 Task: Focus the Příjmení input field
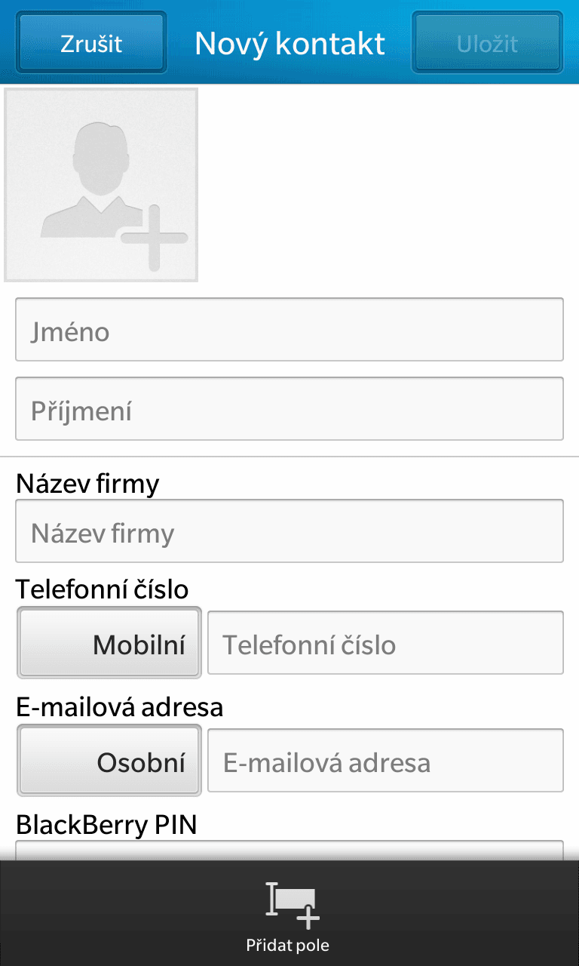click(x=289, y=409)
